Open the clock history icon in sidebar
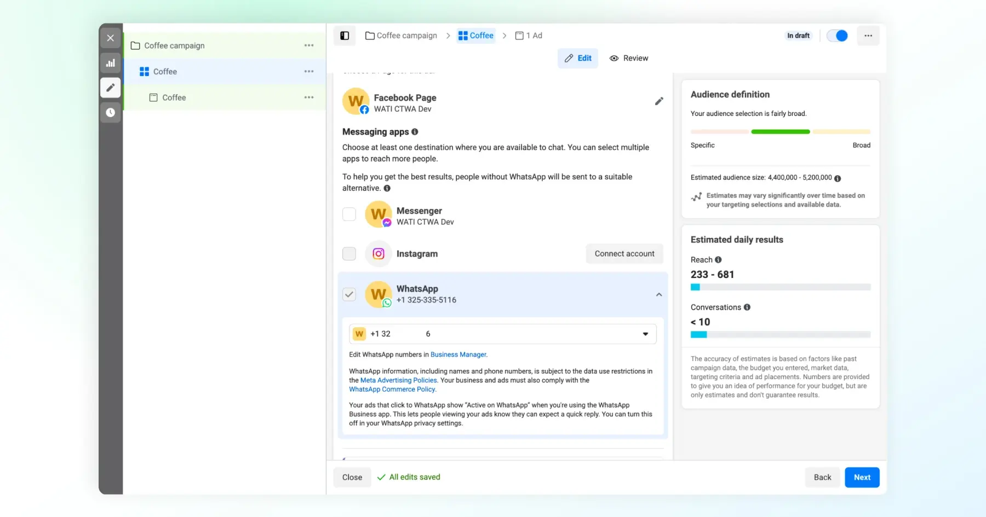This screenshot has width=986, height=517. pyautogui.click(x=110, y=112)
